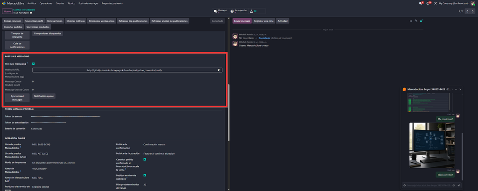Go to the next record arrow

[473, 11]
